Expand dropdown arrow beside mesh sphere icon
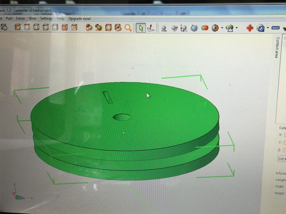Screen dimensions: 286x214 coord(222,28)
